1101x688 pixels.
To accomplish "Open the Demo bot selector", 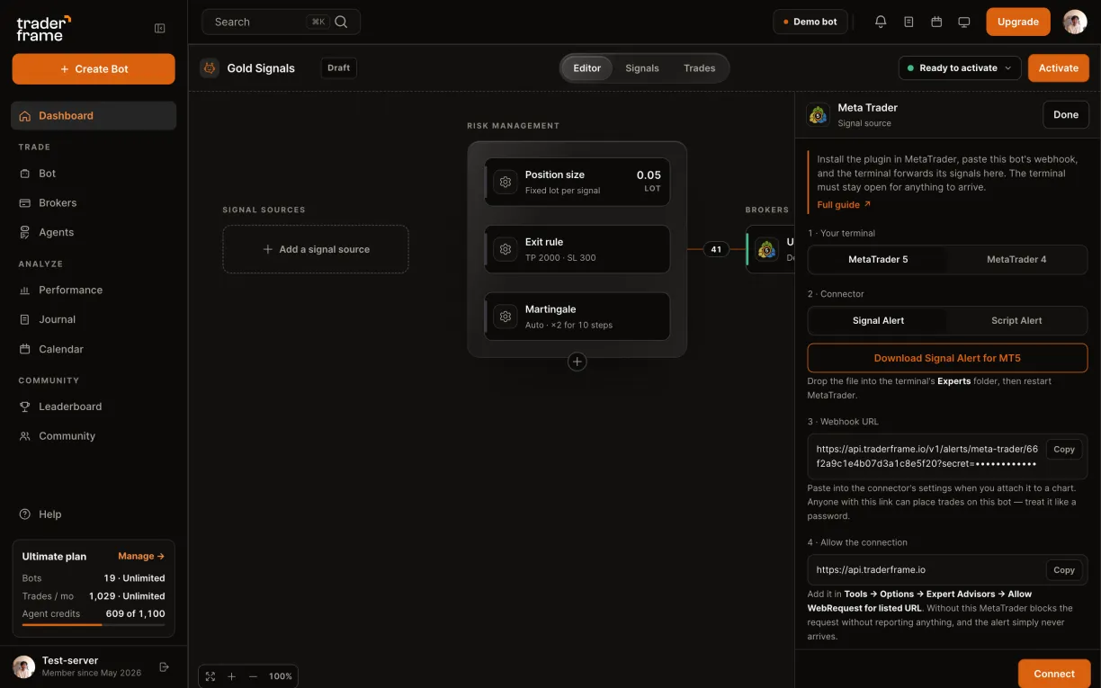I will click(x=810, y=22).
